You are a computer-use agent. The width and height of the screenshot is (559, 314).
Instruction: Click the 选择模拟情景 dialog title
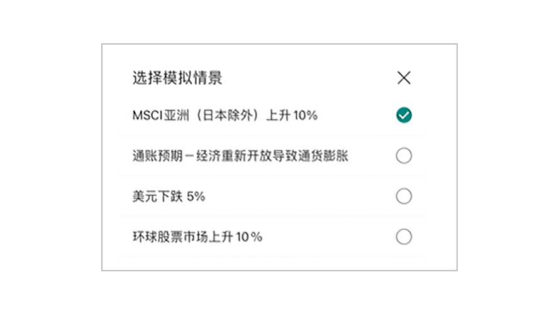(177, 78)
